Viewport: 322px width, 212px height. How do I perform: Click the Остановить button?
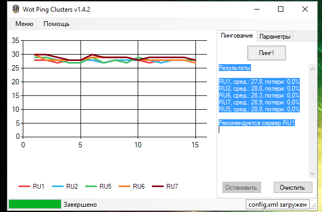[241, 187]
